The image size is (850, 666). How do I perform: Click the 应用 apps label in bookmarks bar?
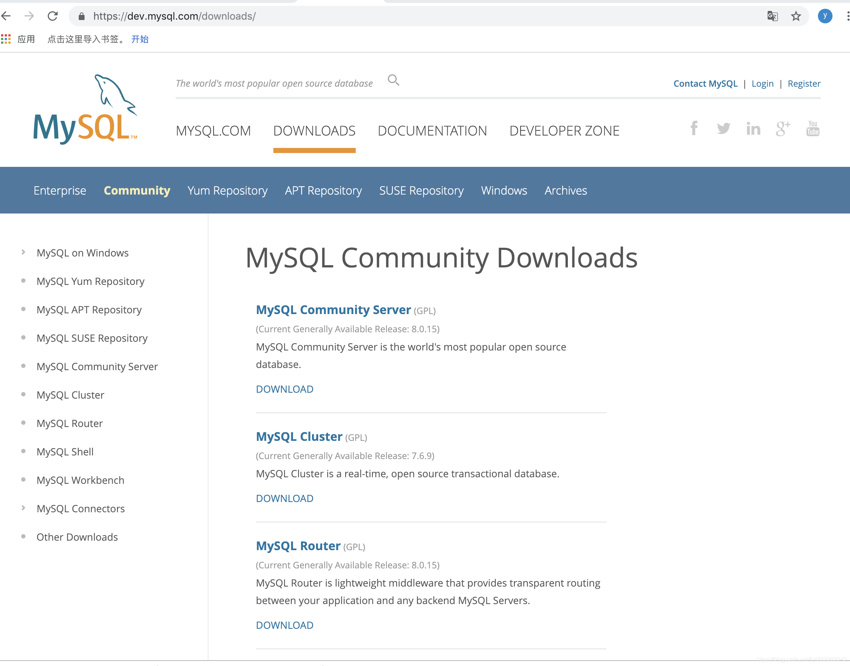pos(26,39)
